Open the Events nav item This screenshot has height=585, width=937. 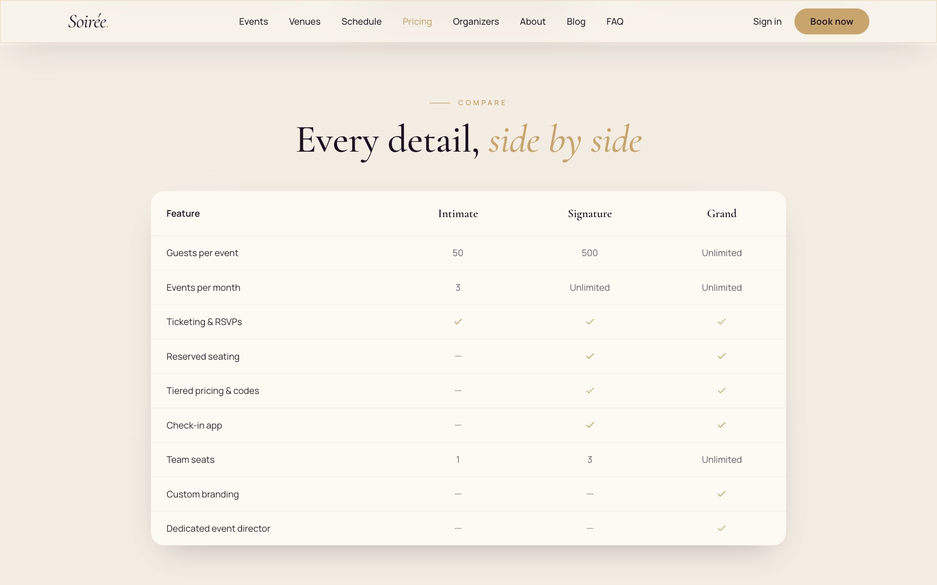pyautogui.click(x=253, y=22)
